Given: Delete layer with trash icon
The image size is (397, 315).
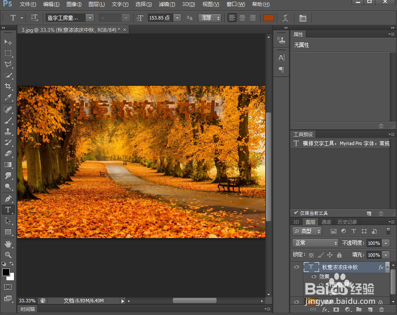Looking at the screenshot, I should pos(381,309).
